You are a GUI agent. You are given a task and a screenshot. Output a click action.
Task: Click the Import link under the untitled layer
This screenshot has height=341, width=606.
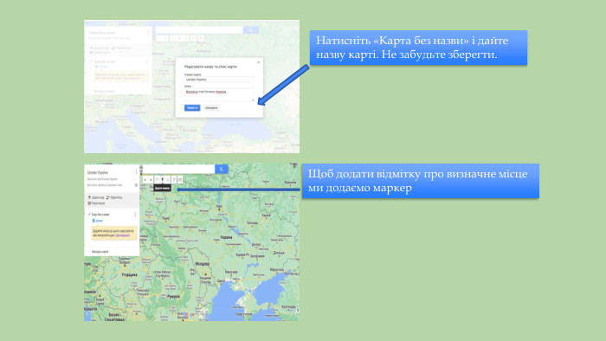click(97, 221)
